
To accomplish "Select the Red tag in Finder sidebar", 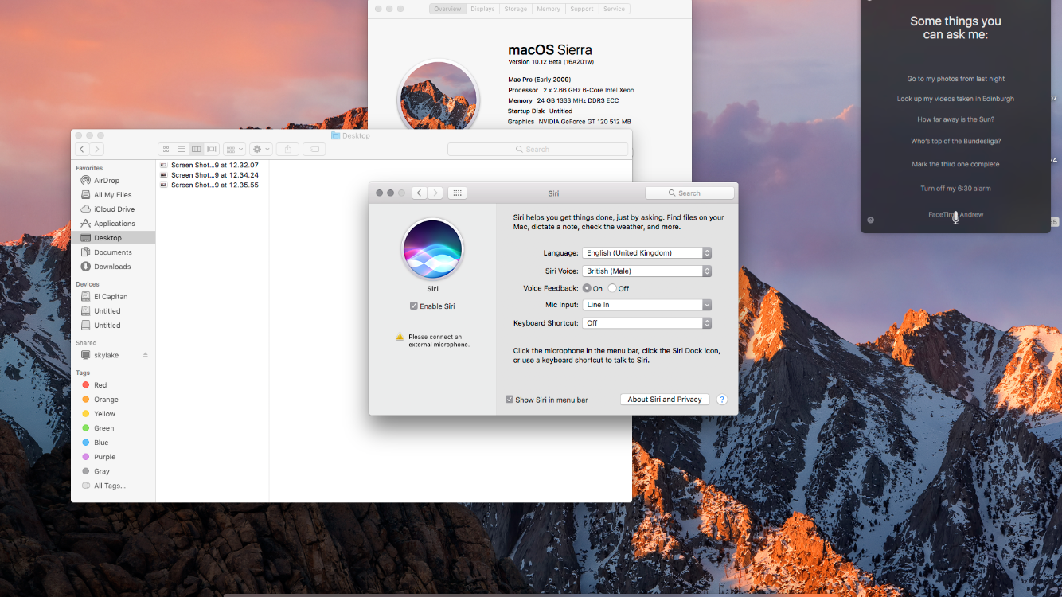I will (x=113, y=385).
